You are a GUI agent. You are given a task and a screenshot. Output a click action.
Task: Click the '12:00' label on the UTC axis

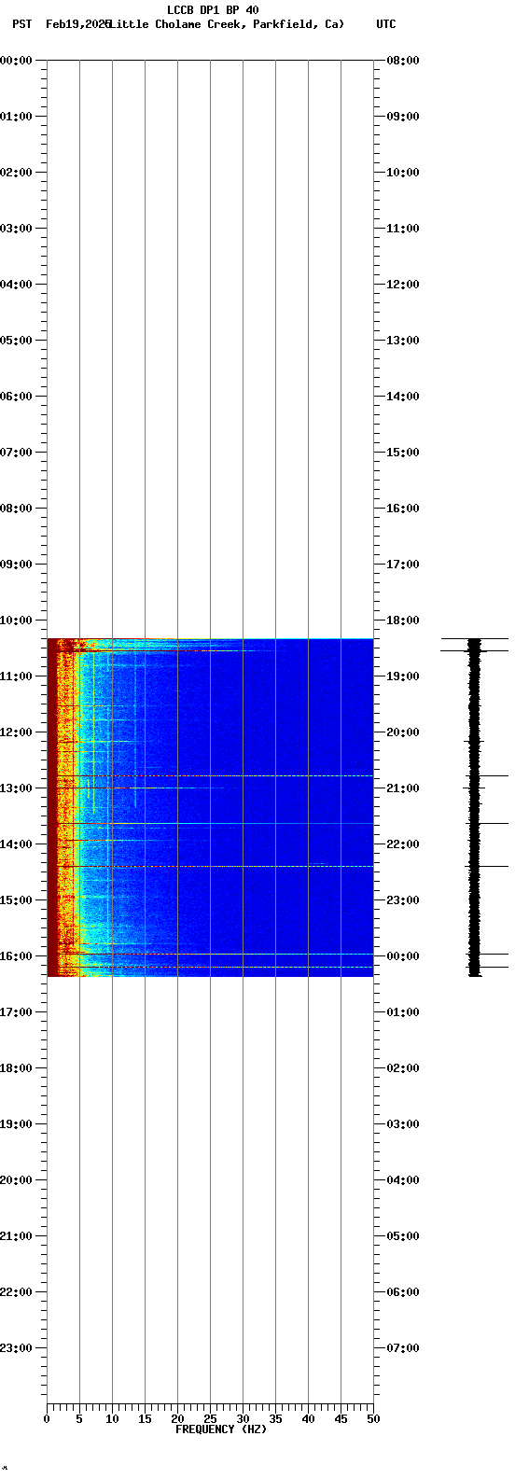coord(403,285)
